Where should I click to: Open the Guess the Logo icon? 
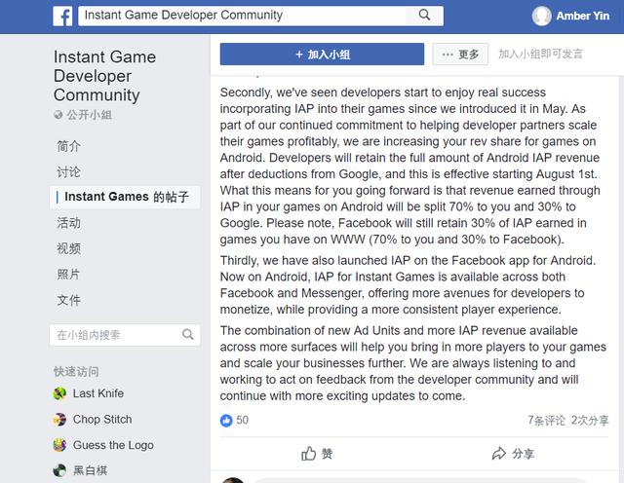pyautogui.click(x=60, y=445)
